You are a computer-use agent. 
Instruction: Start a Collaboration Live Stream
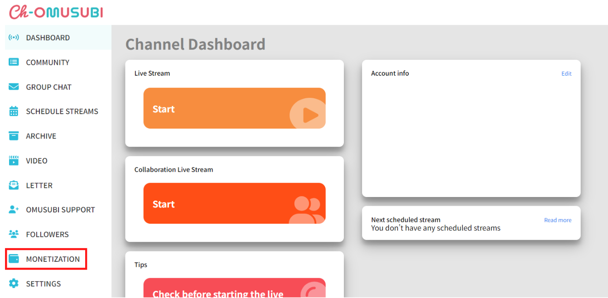(x=234, y=203)
